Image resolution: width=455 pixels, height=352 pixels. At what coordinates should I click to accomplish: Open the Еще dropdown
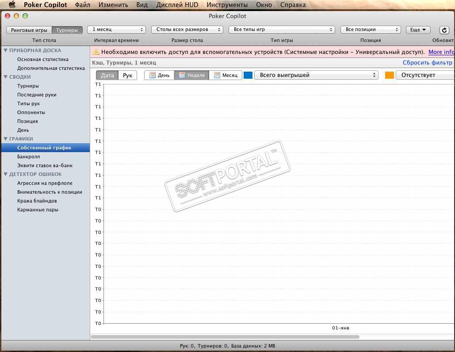(418, 30)
